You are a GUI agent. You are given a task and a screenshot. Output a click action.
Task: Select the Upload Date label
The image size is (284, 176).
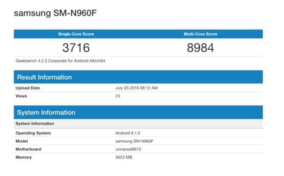click(28, 88)
